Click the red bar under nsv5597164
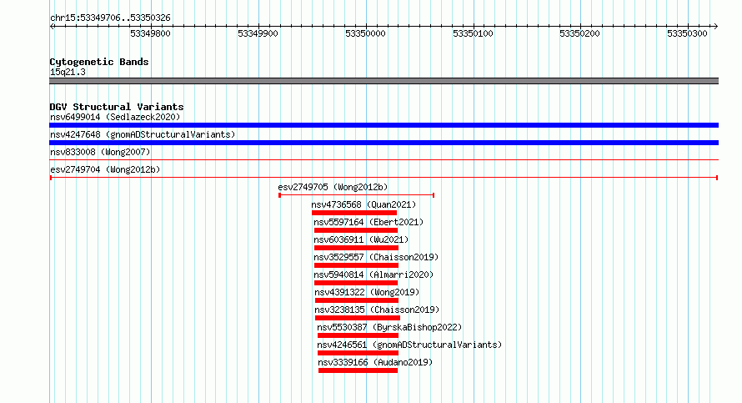The height and width of the screenshot is (403, 742). (356, 230)
